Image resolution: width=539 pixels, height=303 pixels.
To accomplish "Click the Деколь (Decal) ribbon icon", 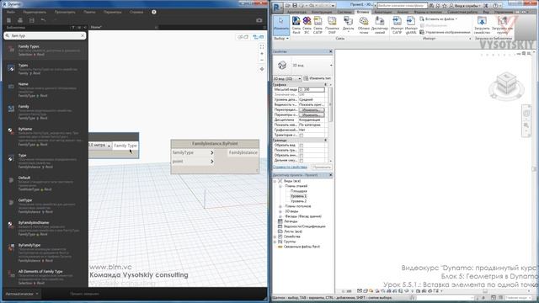I will (x=348, y=25).
